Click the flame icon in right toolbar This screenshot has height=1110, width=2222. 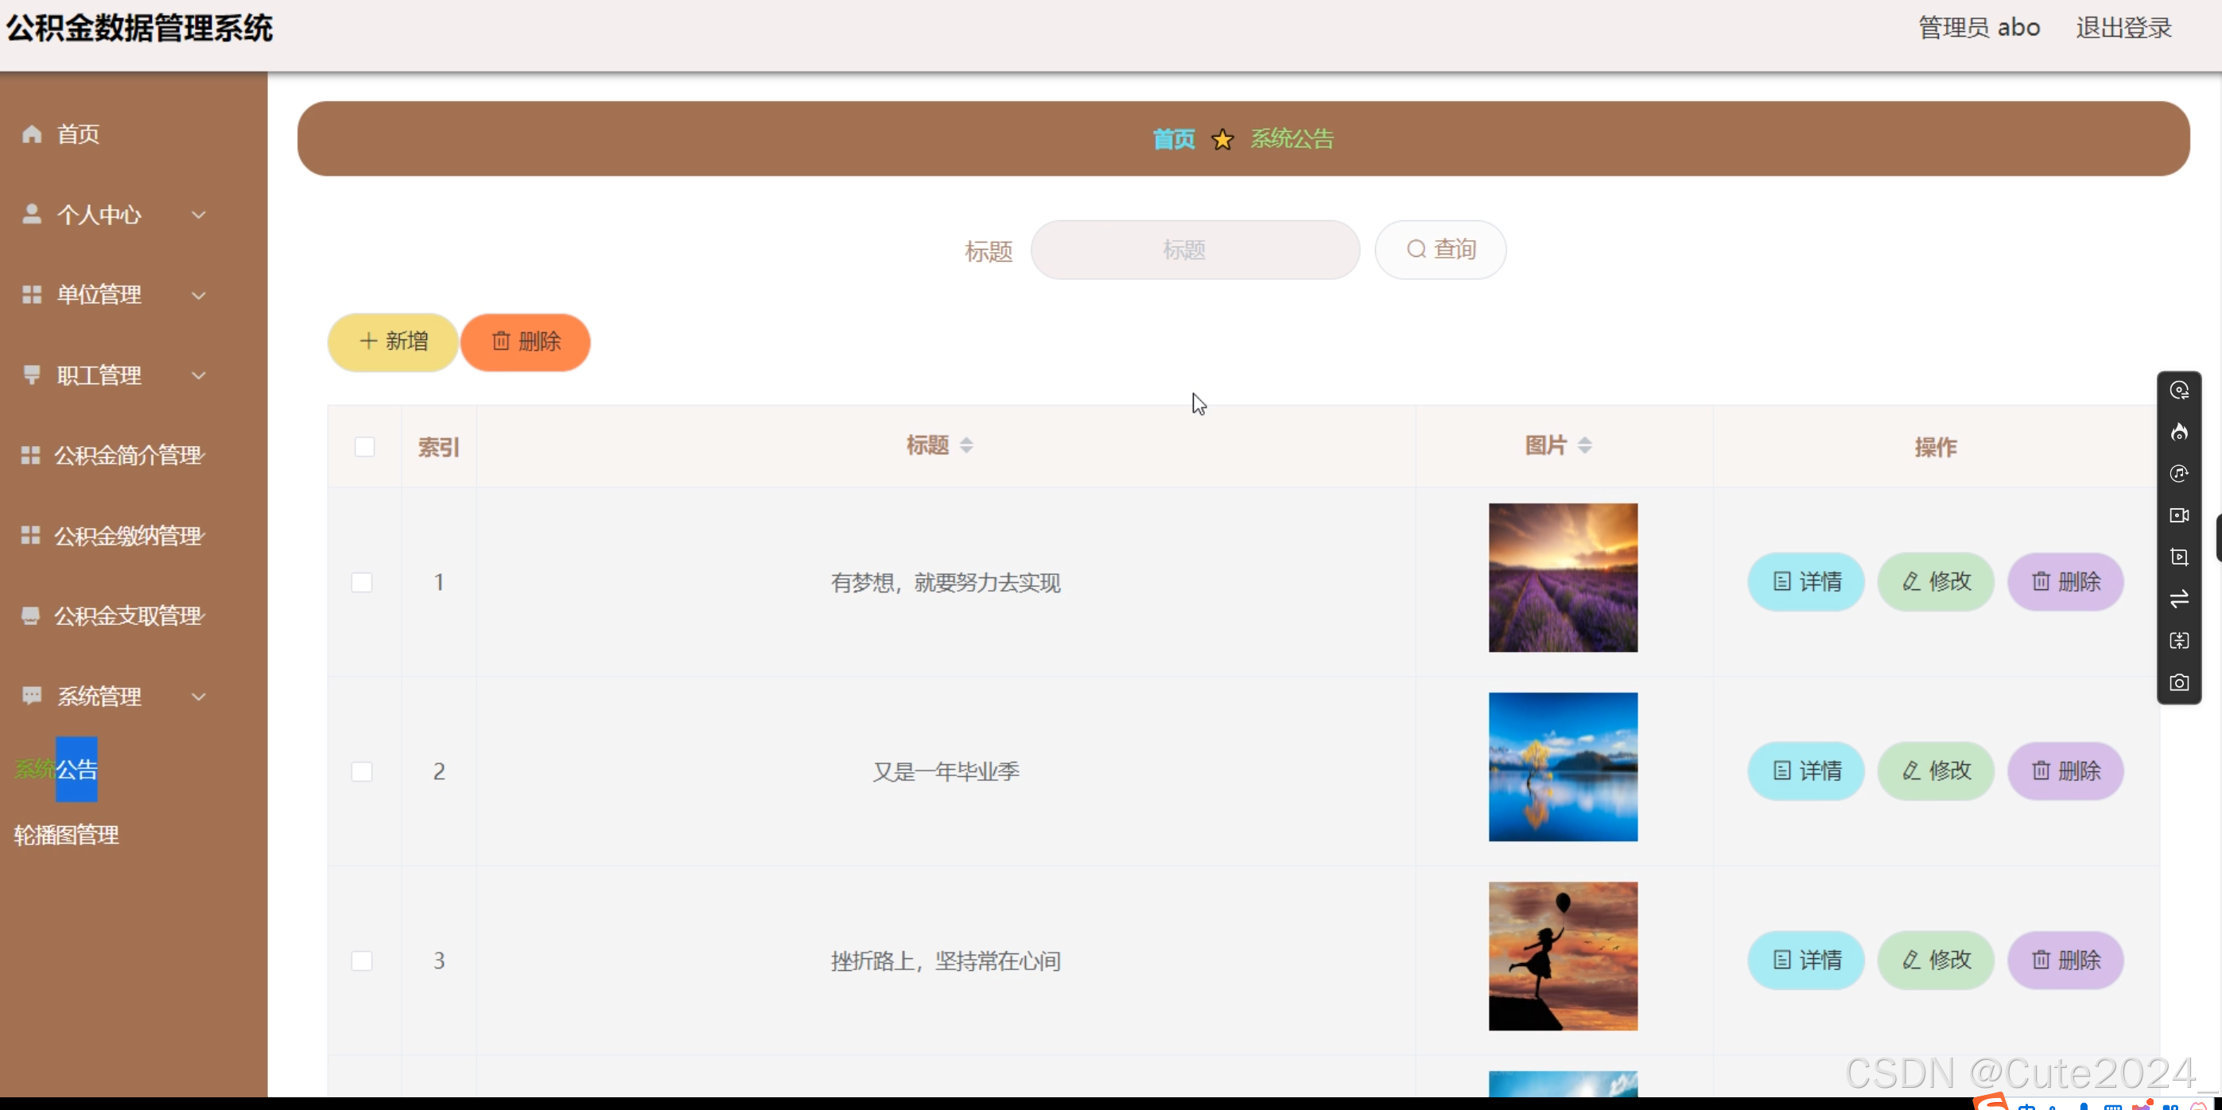pos(2179,431)
